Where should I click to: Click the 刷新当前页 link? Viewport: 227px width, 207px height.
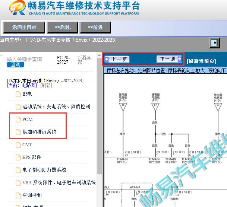tap(201, 61)
